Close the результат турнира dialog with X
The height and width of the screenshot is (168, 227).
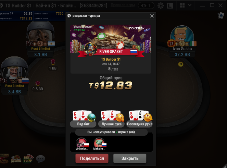pos(152,16)
